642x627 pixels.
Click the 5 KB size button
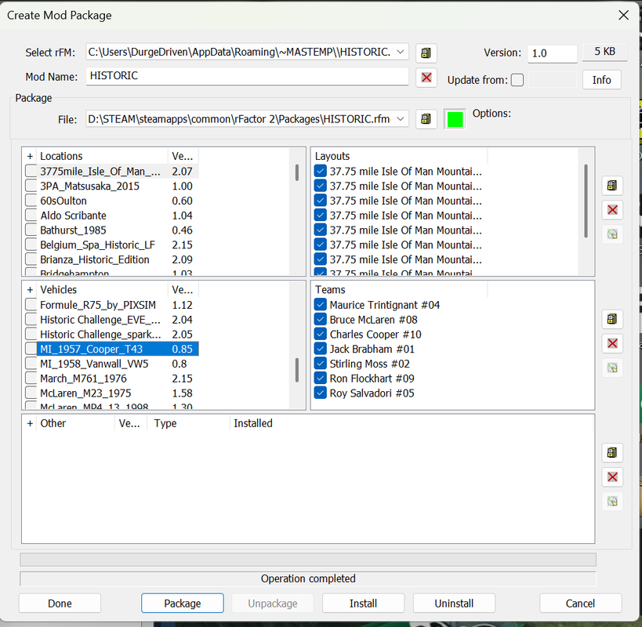tap(604, 52)
